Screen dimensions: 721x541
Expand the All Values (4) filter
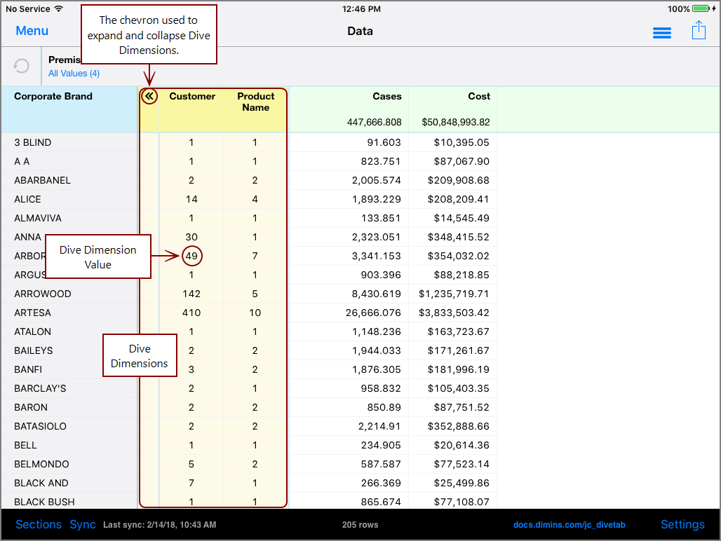(x=74, y=74)
